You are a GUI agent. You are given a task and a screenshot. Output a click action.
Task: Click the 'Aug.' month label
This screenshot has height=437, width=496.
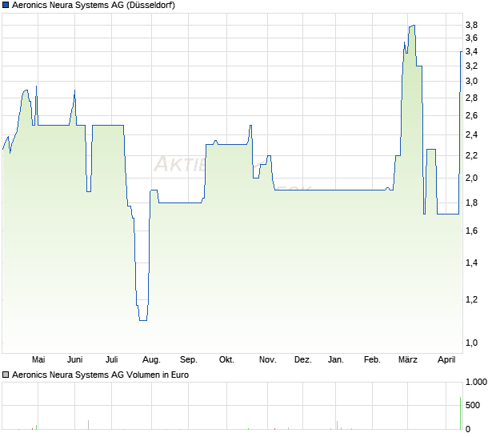[151, 359]
